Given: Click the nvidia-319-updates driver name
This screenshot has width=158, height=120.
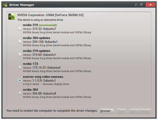Looking at the screenshot, I should (x=37, y=51).
